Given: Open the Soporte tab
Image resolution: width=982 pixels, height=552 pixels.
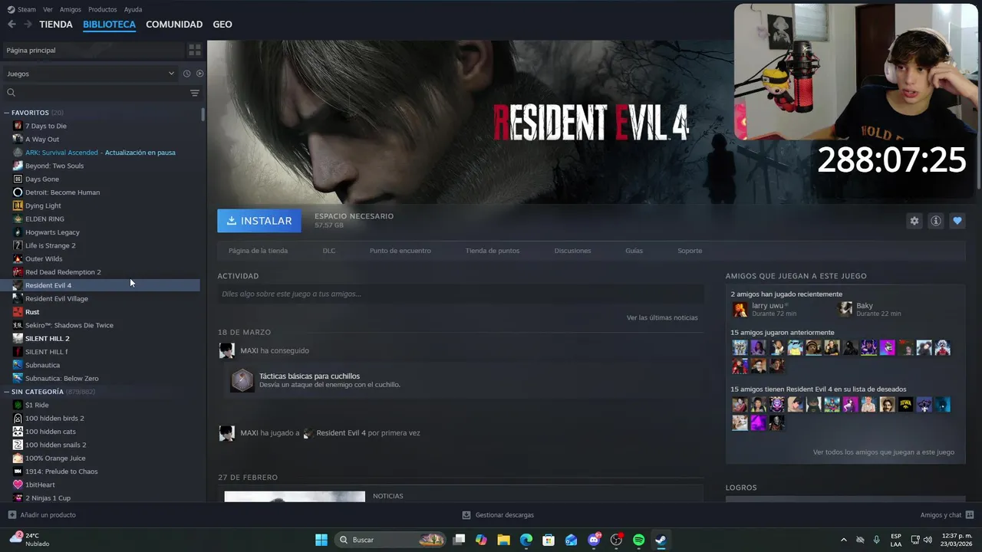Looking at the screenshot, I should (690, 251).
